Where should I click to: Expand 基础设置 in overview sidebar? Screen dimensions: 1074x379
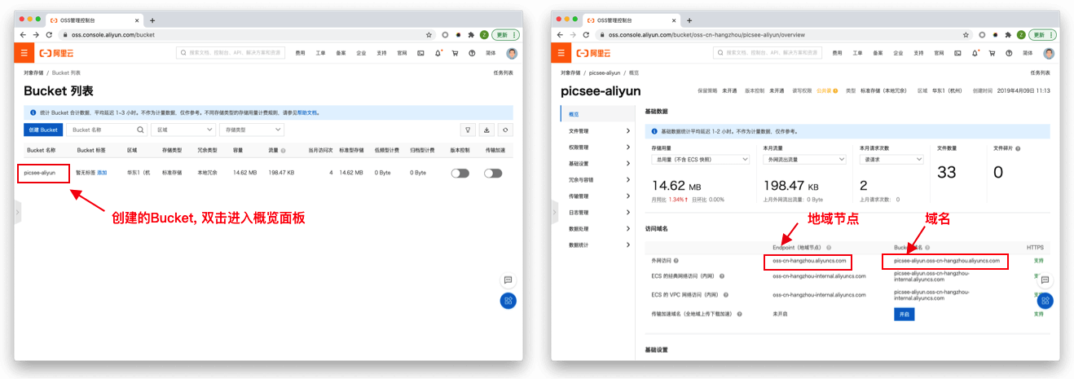tap(599, 163)
